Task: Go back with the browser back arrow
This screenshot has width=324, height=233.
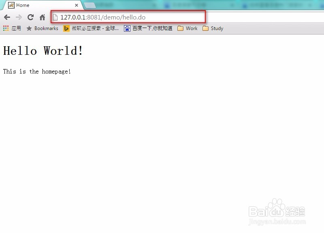Action: [7, 17]
